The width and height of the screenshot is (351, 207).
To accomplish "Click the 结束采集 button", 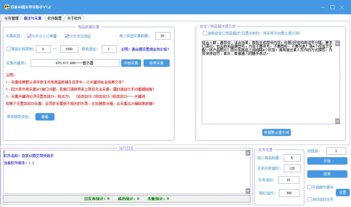I will 156,63.
